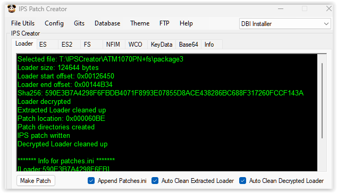Switch to the ES tab

pos(47,45)
